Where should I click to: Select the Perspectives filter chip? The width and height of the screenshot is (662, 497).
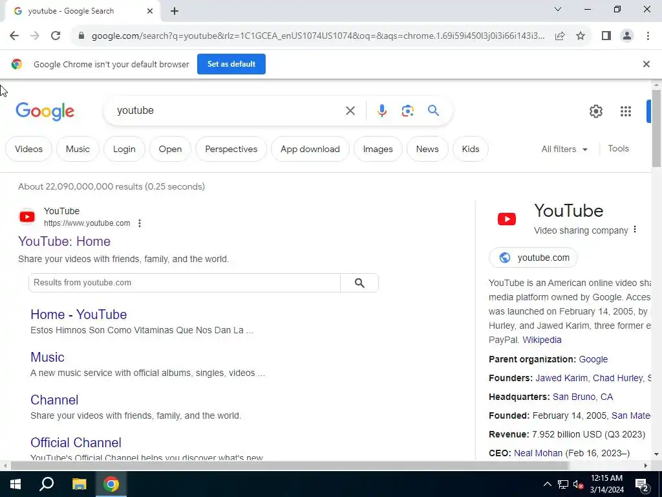tap(231, 149)
